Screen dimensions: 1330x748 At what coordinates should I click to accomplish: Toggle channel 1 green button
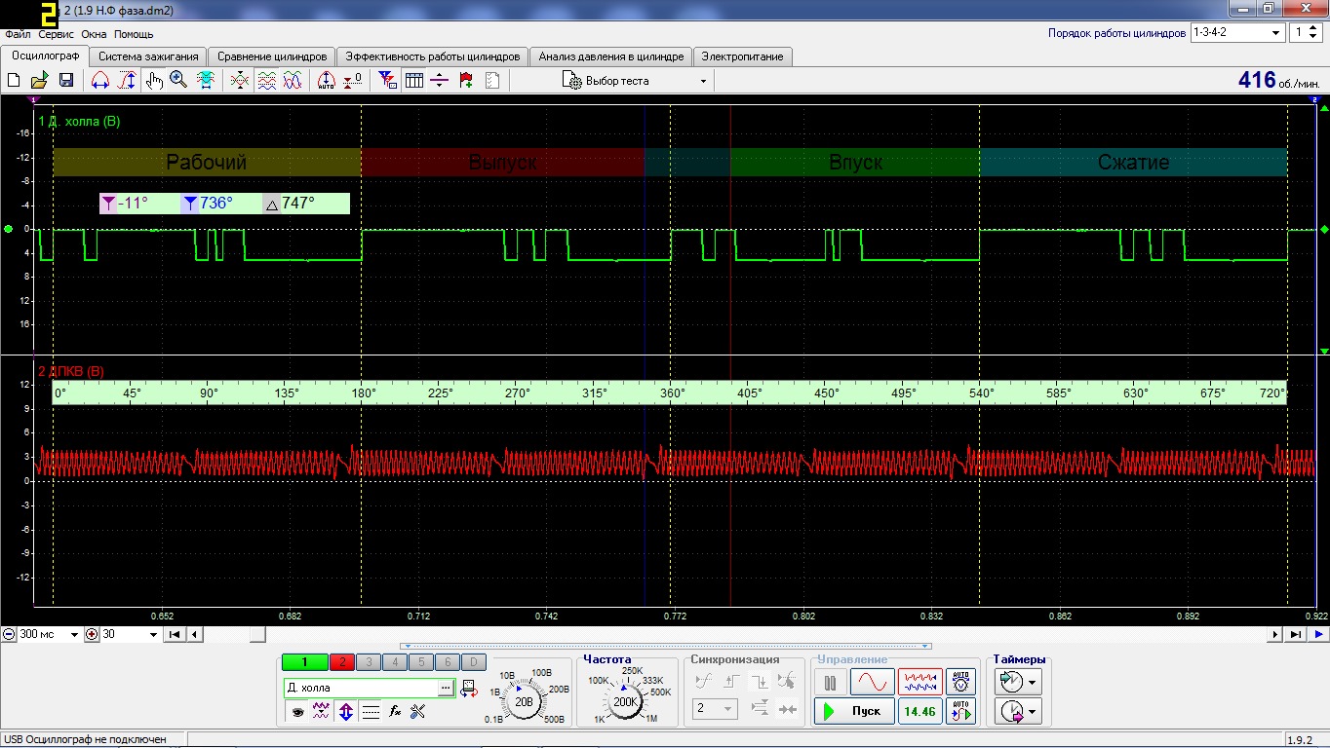[x=304, y=662]
